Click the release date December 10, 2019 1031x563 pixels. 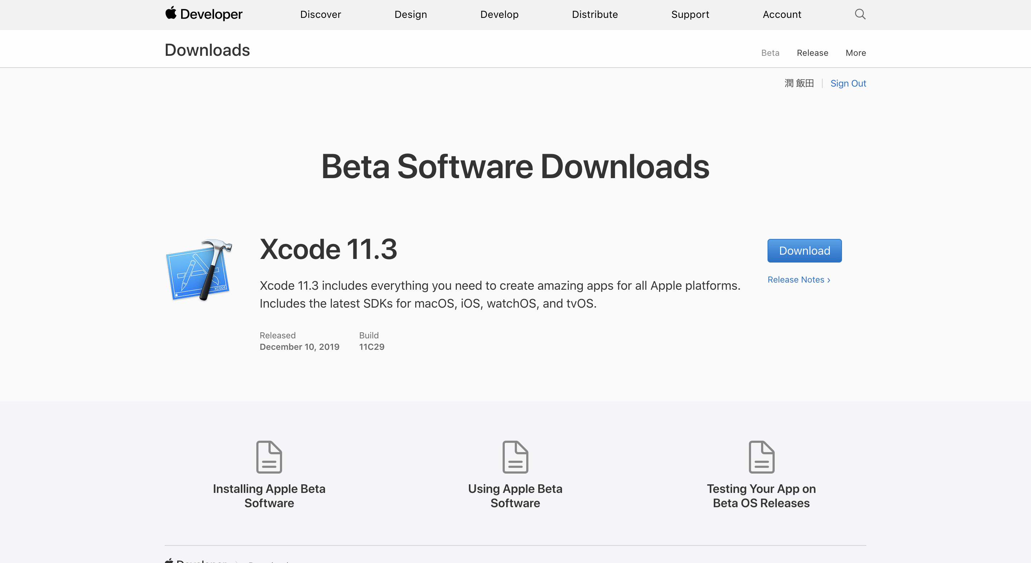tap(299, 347)
